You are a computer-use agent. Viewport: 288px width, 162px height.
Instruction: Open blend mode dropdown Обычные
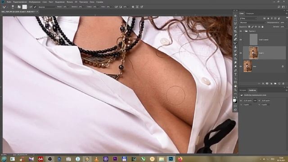[252, 22]
